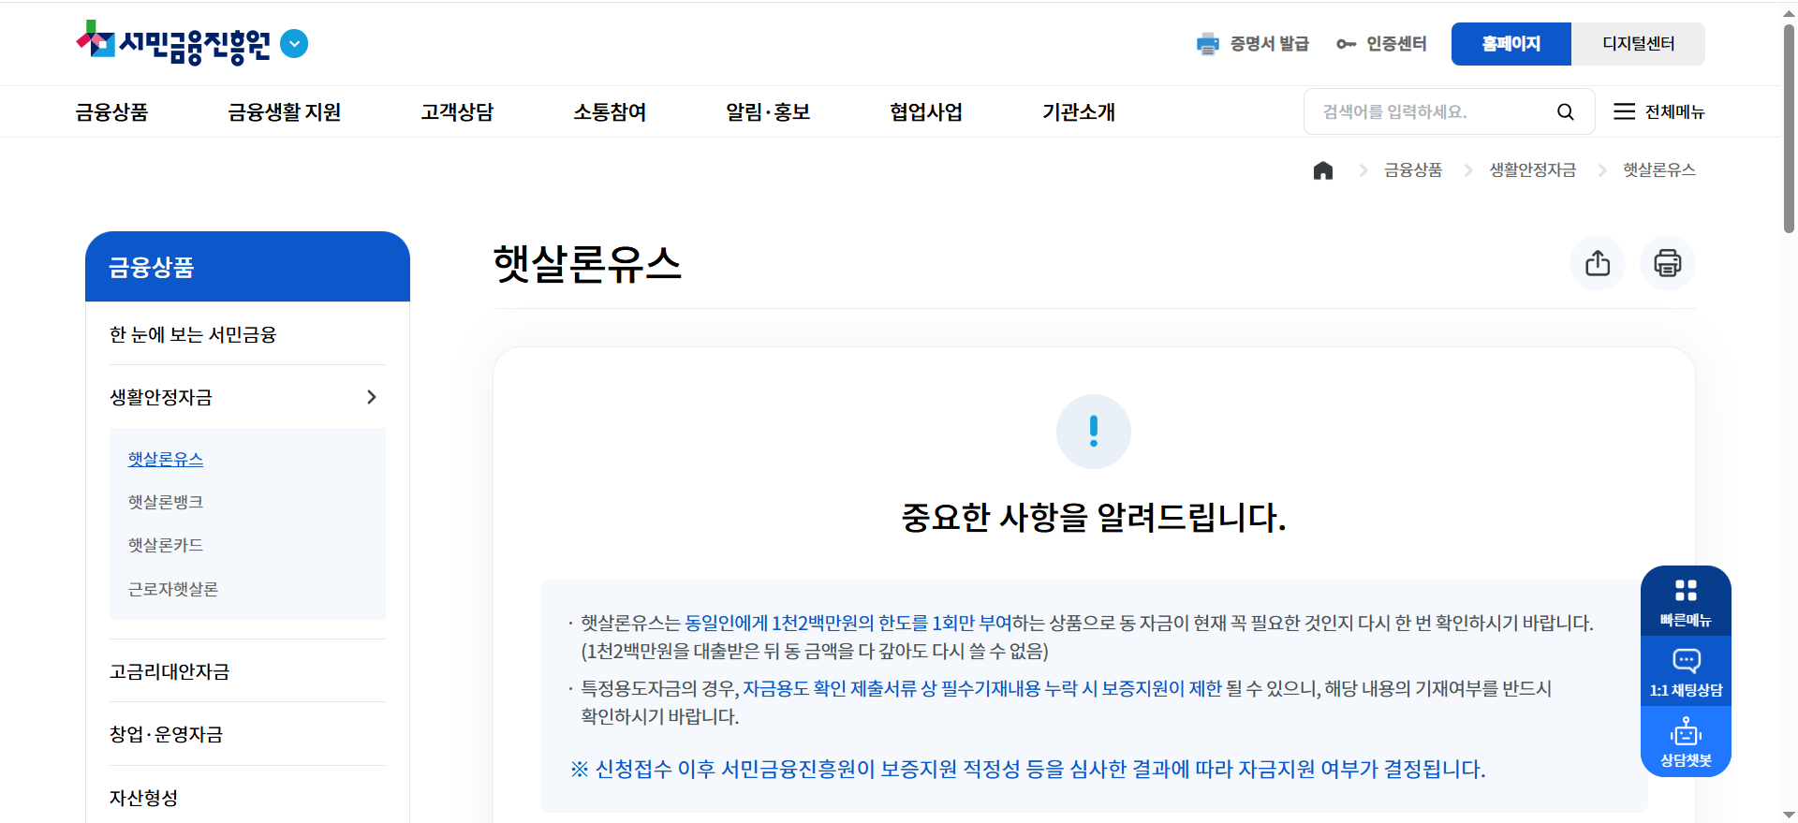Screen dimensions: 1798x823
Task: Click the 햇살론유스 breadcrumb
Action: tap(1658, 170)
